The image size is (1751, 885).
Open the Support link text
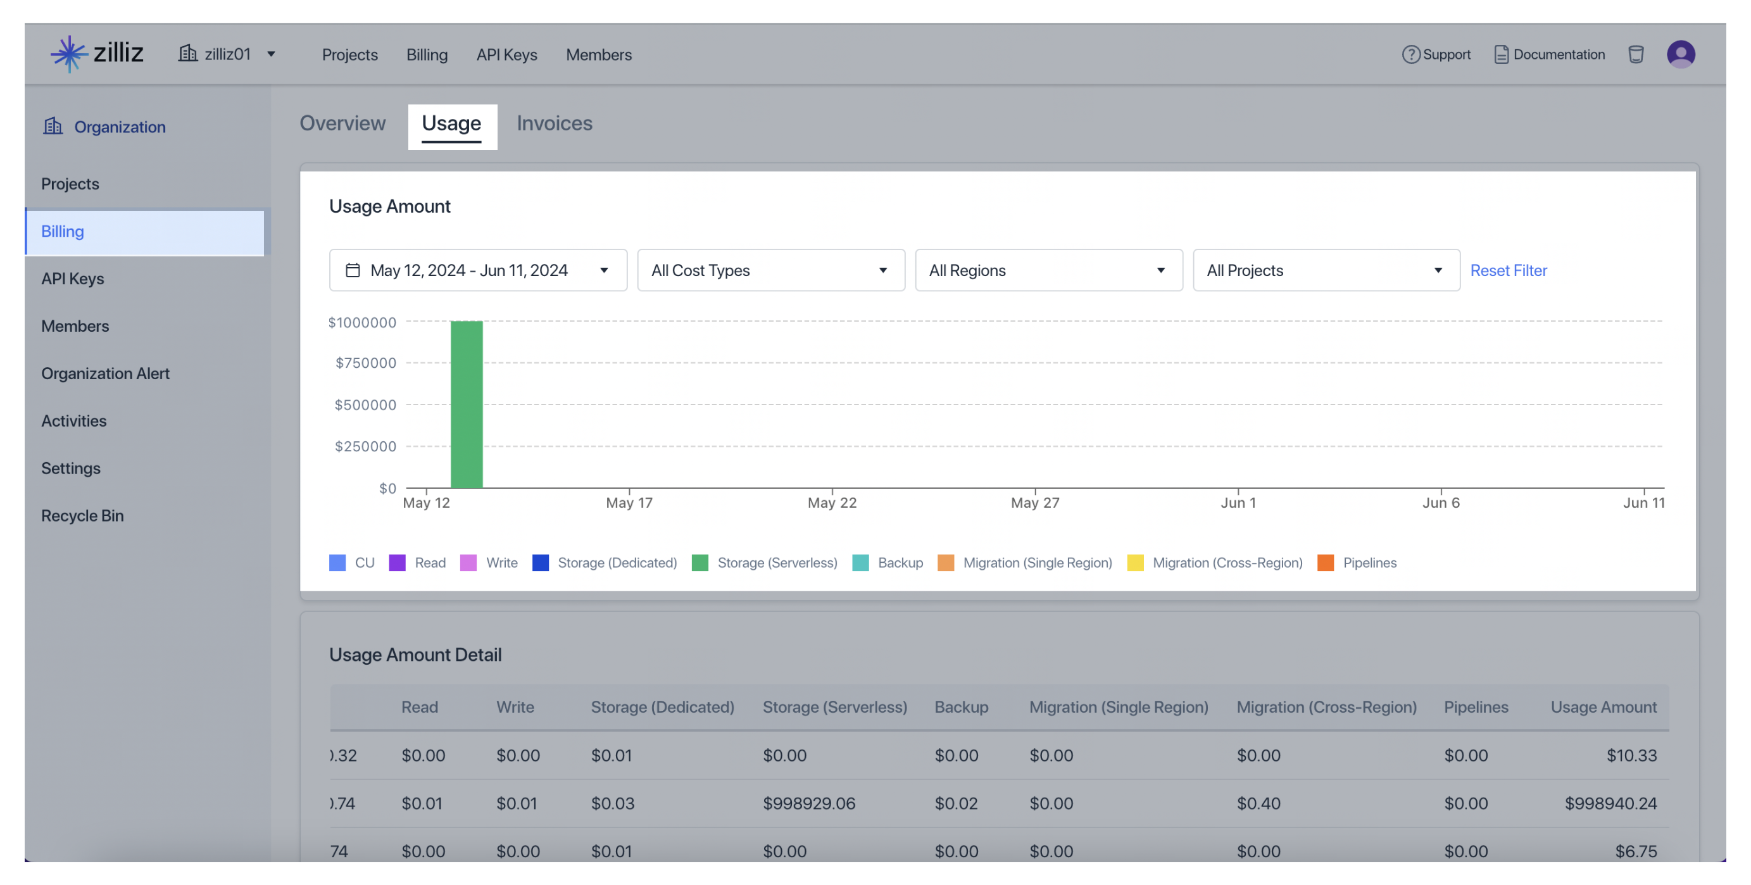click(1447, 54)
